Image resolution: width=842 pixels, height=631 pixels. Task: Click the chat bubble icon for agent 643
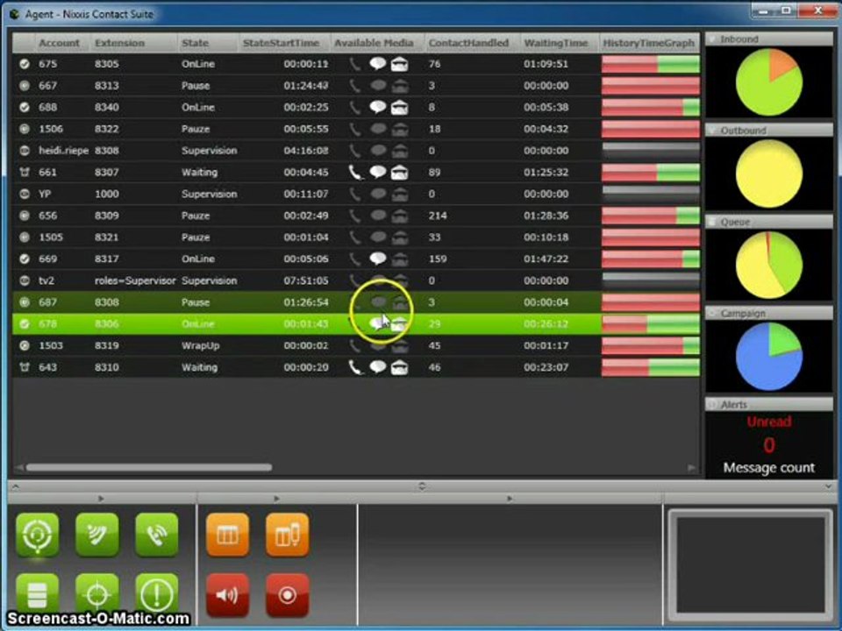pyautogui.click(x=378, y=366)
